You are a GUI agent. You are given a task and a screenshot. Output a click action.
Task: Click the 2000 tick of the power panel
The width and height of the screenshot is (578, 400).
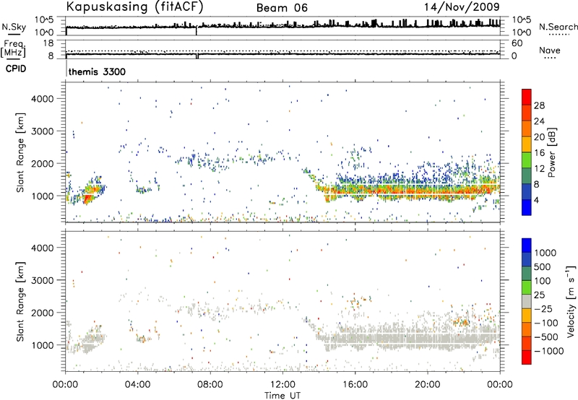pyautogui.click(x=43, y=163)
